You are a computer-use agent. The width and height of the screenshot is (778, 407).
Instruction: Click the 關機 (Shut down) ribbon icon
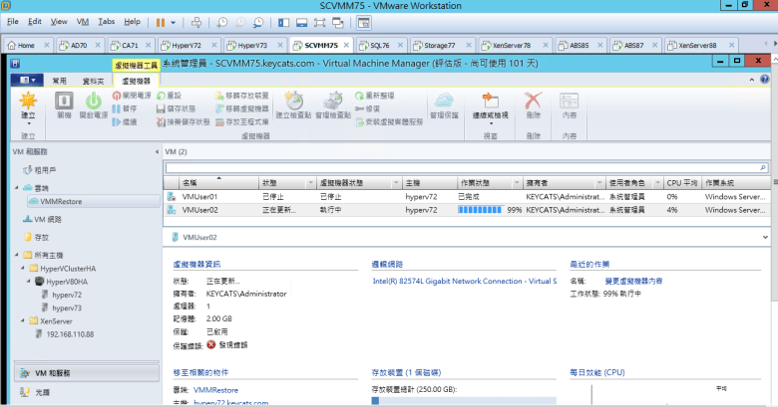(x=64, y=102)
